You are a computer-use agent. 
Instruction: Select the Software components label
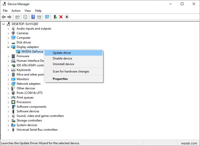[31, 107]
